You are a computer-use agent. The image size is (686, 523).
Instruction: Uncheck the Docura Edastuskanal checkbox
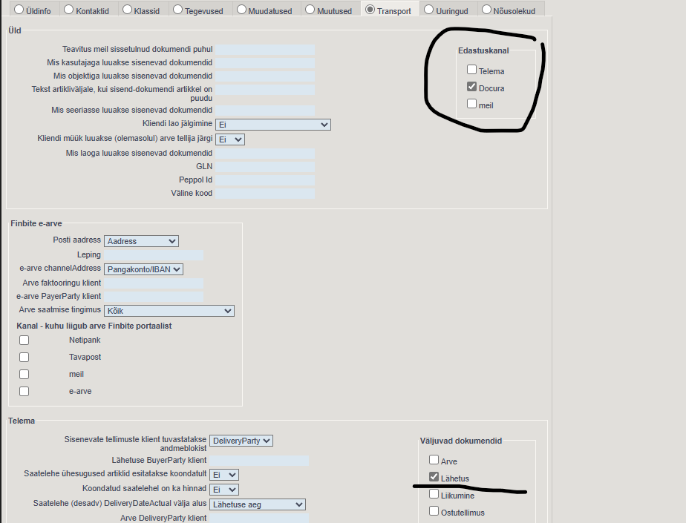pos(471,87)
